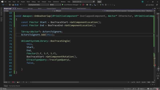Switch to the Find Symbol Results tab
This screenshot has height=90, width=160.
click(x=14, y=86)
